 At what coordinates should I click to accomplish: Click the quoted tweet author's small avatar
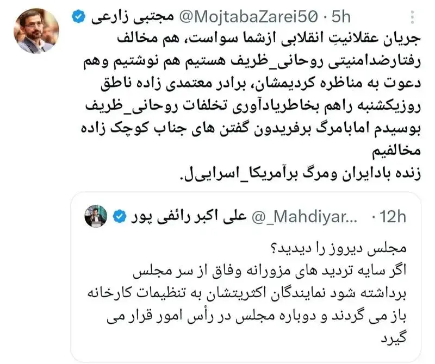tap(96, 216)
